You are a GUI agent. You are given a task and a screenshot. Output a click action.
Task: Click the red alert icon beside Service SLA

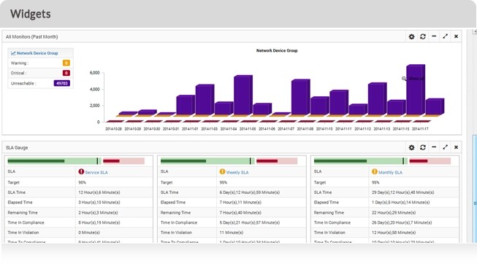(x=81, y=171)
